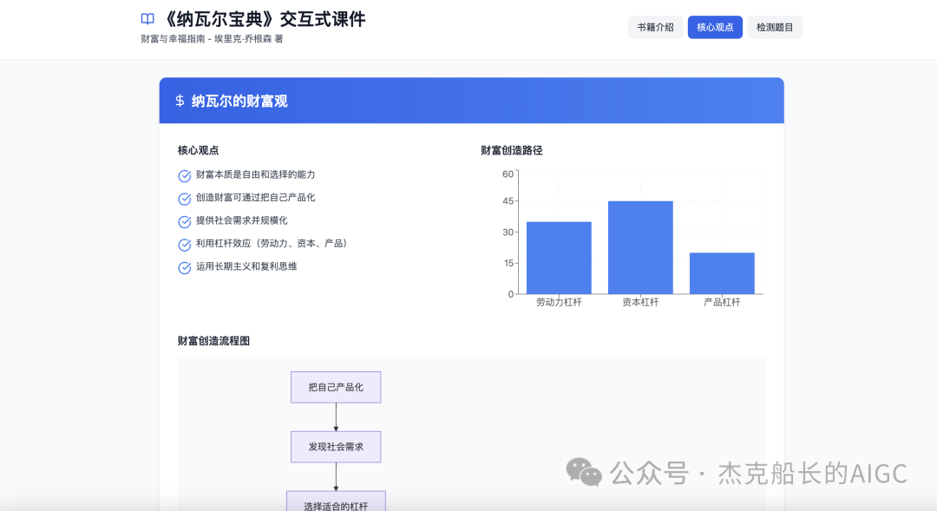Select the 把自己产品化 flowchart node
The image size is (937, 511).
pos(336,387)
